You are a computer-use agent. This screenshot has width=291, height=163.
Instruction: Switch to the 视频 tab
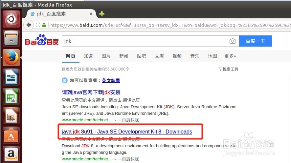click(177, 56)
